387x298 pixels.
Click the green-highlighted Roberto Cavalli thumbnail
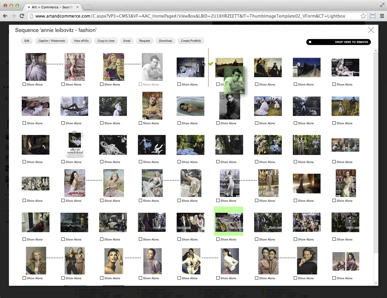(229, 222)
